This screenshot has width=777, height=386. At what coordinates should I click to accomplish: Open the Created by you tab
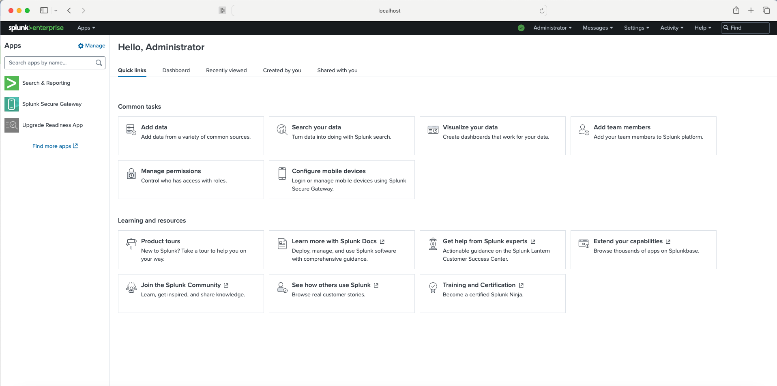coord(282,71)
